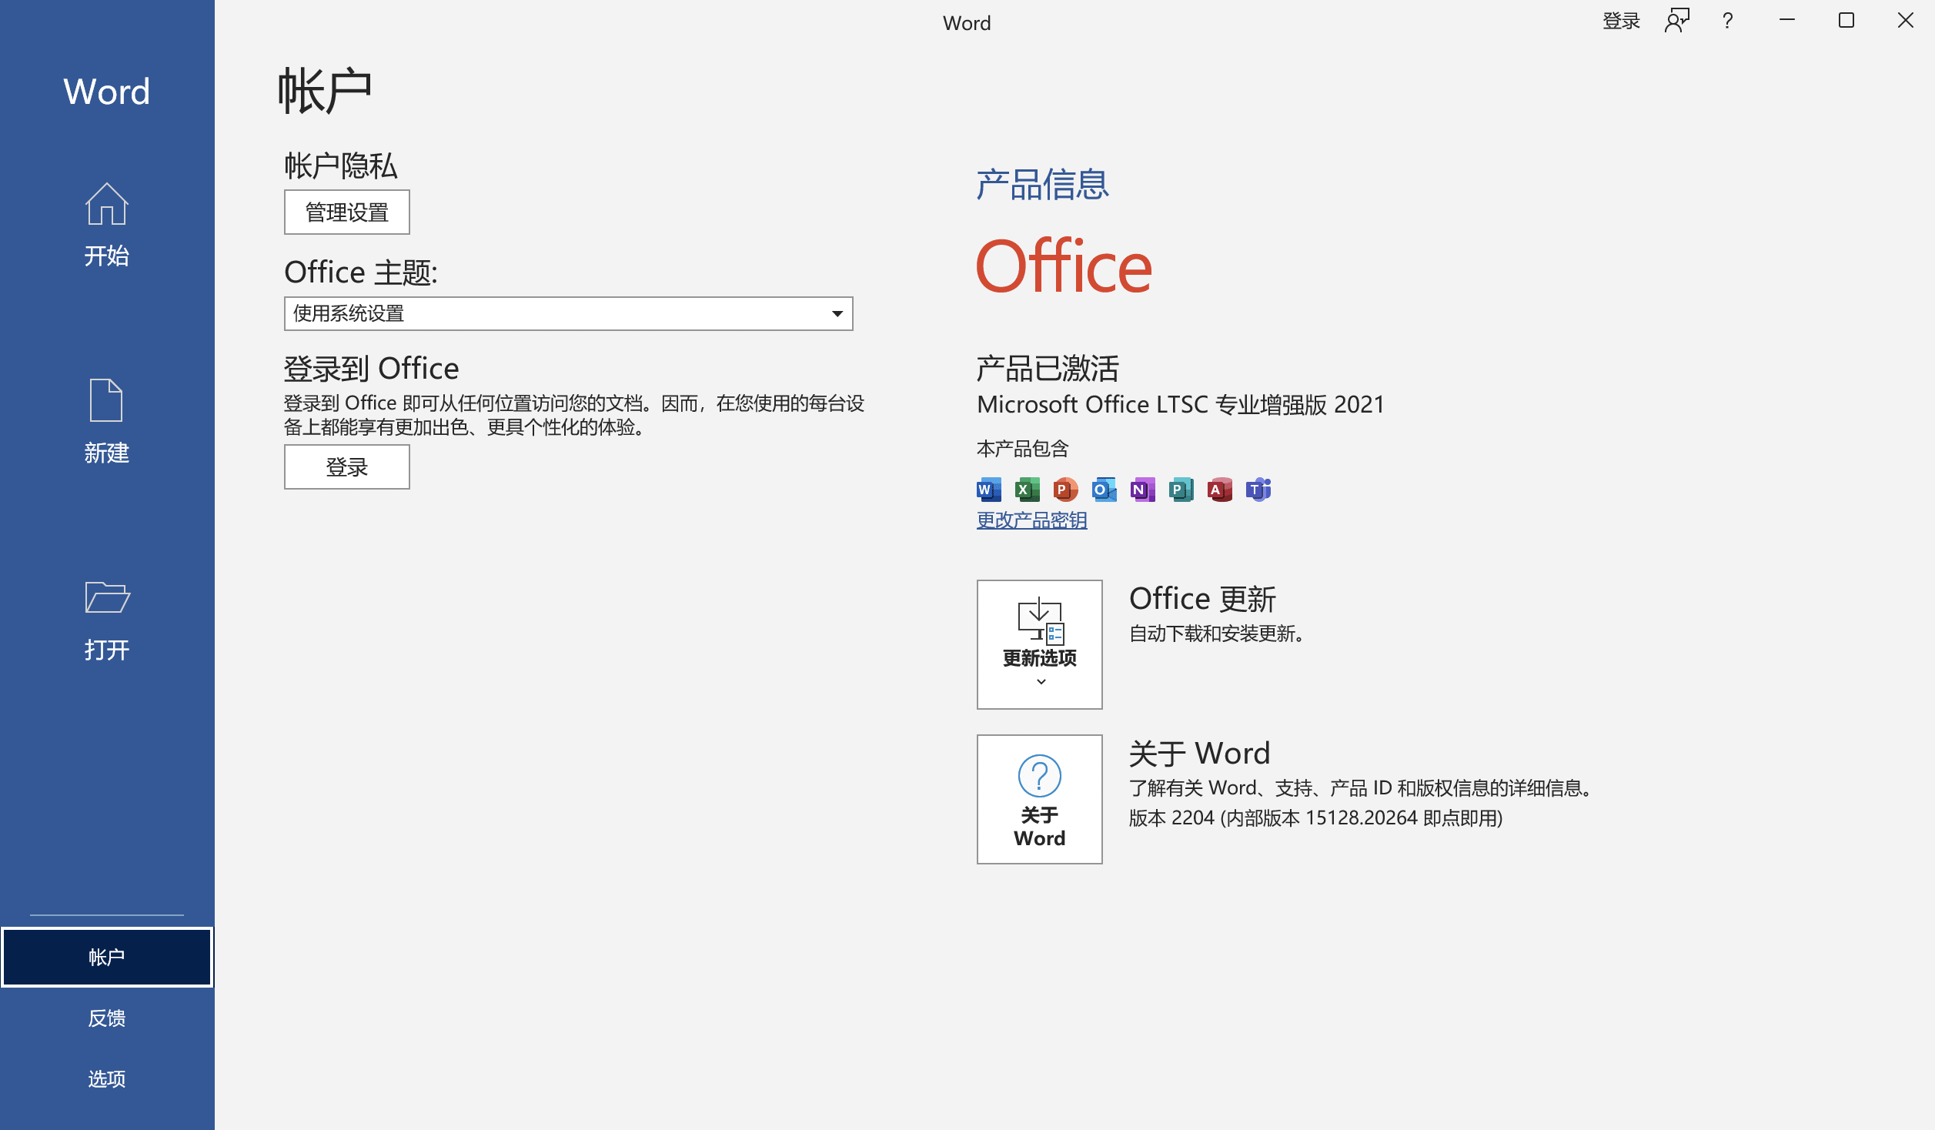Screen dimensions: 1935x1130
Task: Click the PowerPoint app icon
Action: tap(1065, 490)
